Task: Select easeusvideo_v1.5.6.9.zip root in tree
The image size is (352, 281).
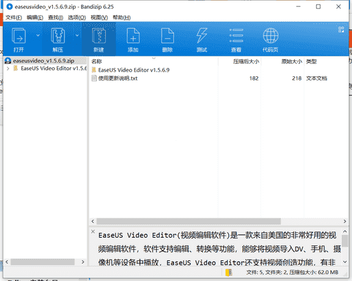Action: [x=43, y=60]
